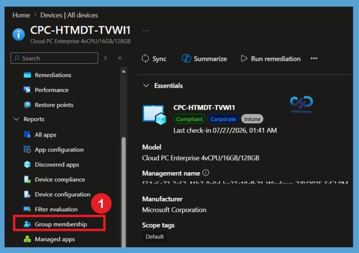Click the All apps grid icon

pyautogui.click(x=27, y=135)
